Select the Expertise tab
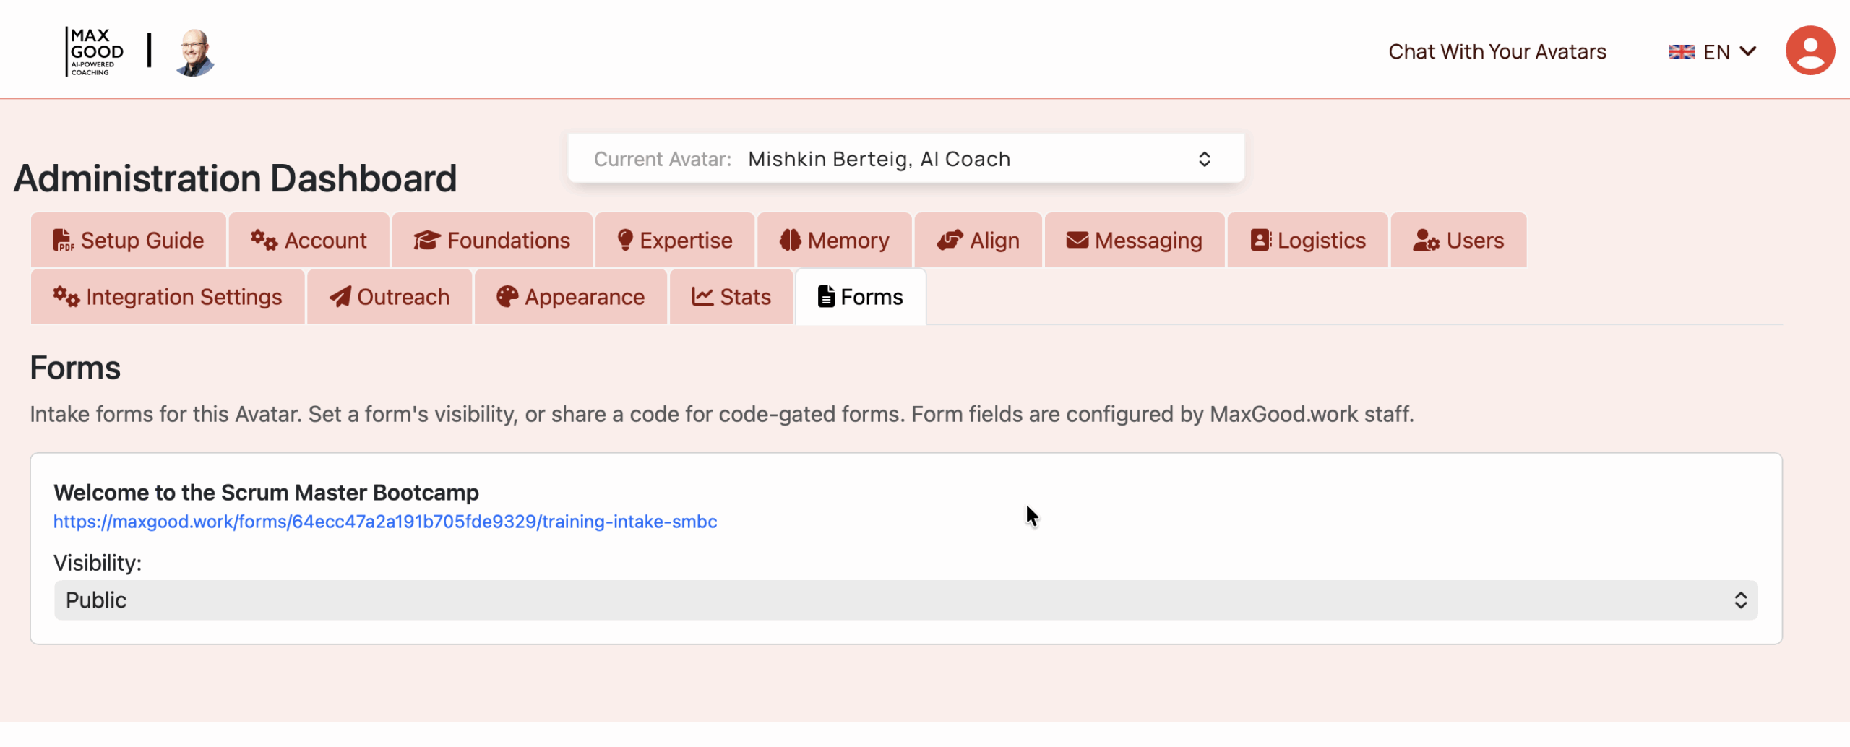Viewport: 1850px width, 747px height. coord(675,240)
